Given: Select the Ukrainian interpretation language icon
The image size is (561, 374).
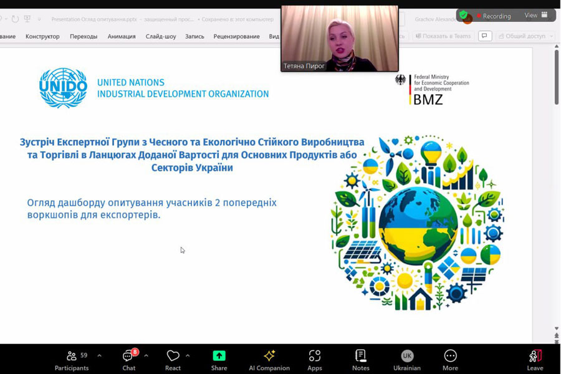Looking at the screenshot, I should click(407, 356).
